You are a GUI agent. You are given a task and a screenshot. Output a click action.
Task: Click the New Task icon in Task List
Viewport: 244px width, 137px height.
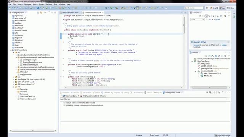(200, 16)
